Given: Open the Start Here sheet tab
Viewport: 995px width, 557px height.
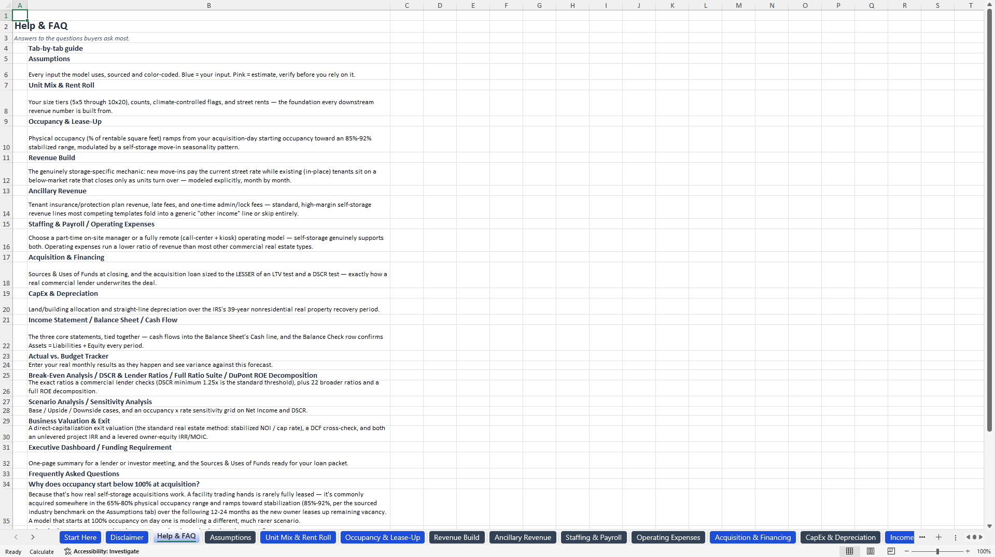Looking at the screenshot, I should point(80,537).
